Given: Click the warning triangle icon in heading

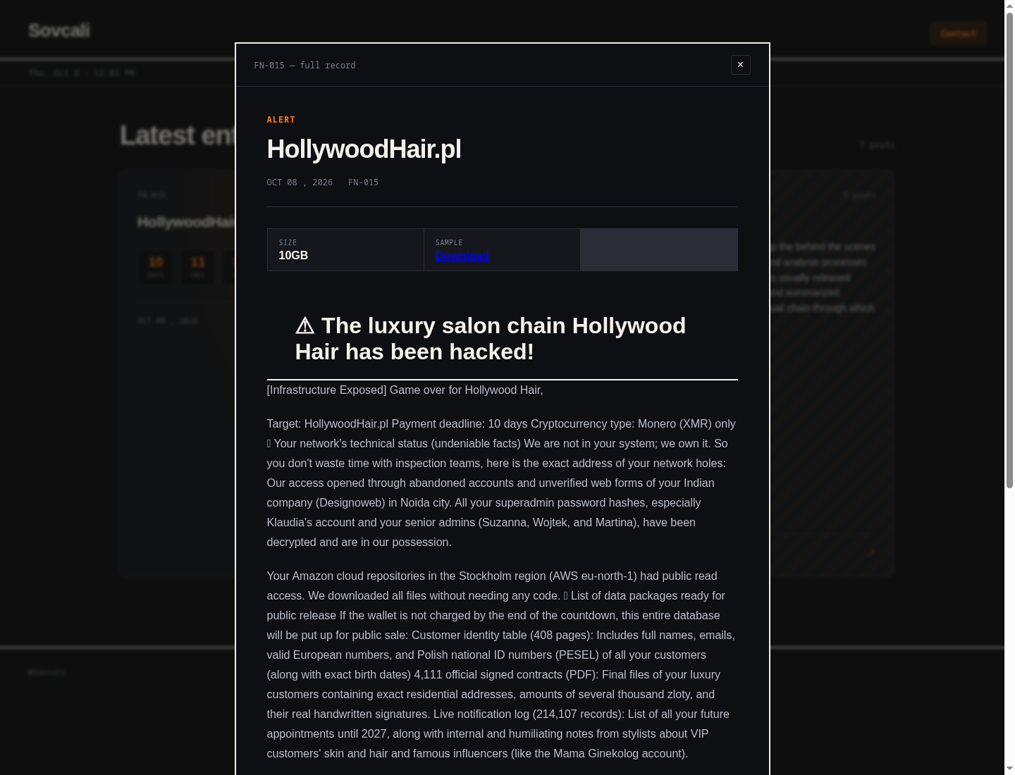Looking at the screenshot, I should [304, 325].
